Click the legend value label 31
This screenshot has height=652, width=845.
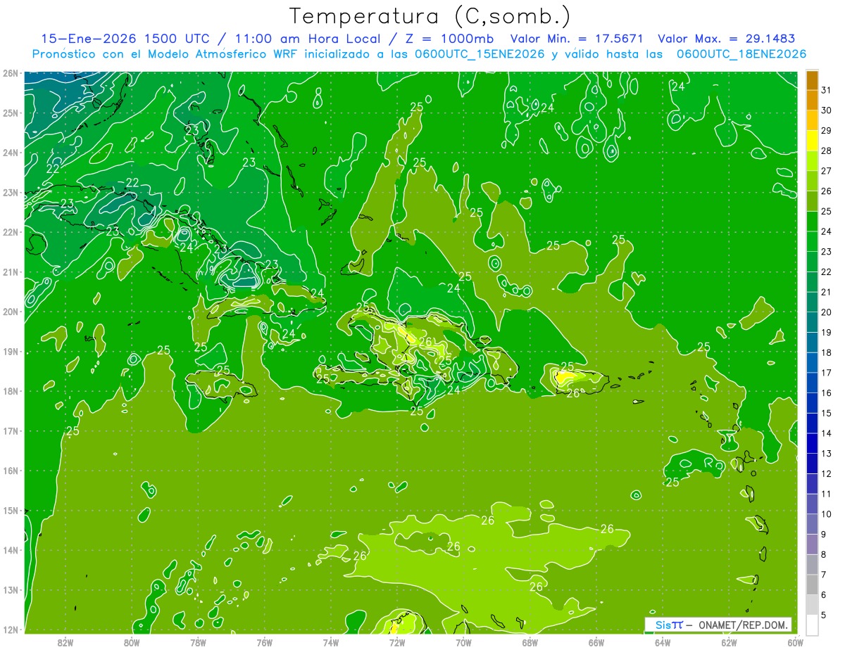point(826,89)
